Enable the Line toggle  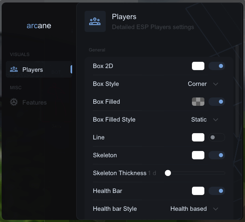point(217,137)
